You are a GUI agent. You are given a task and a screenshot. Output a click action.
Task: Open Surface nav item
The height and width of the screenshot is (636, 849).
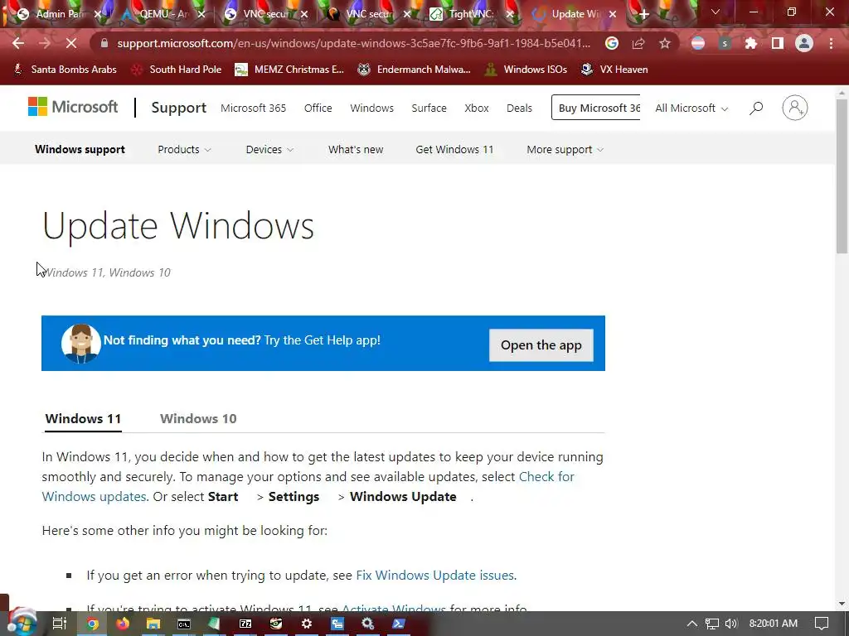[429, 108]
